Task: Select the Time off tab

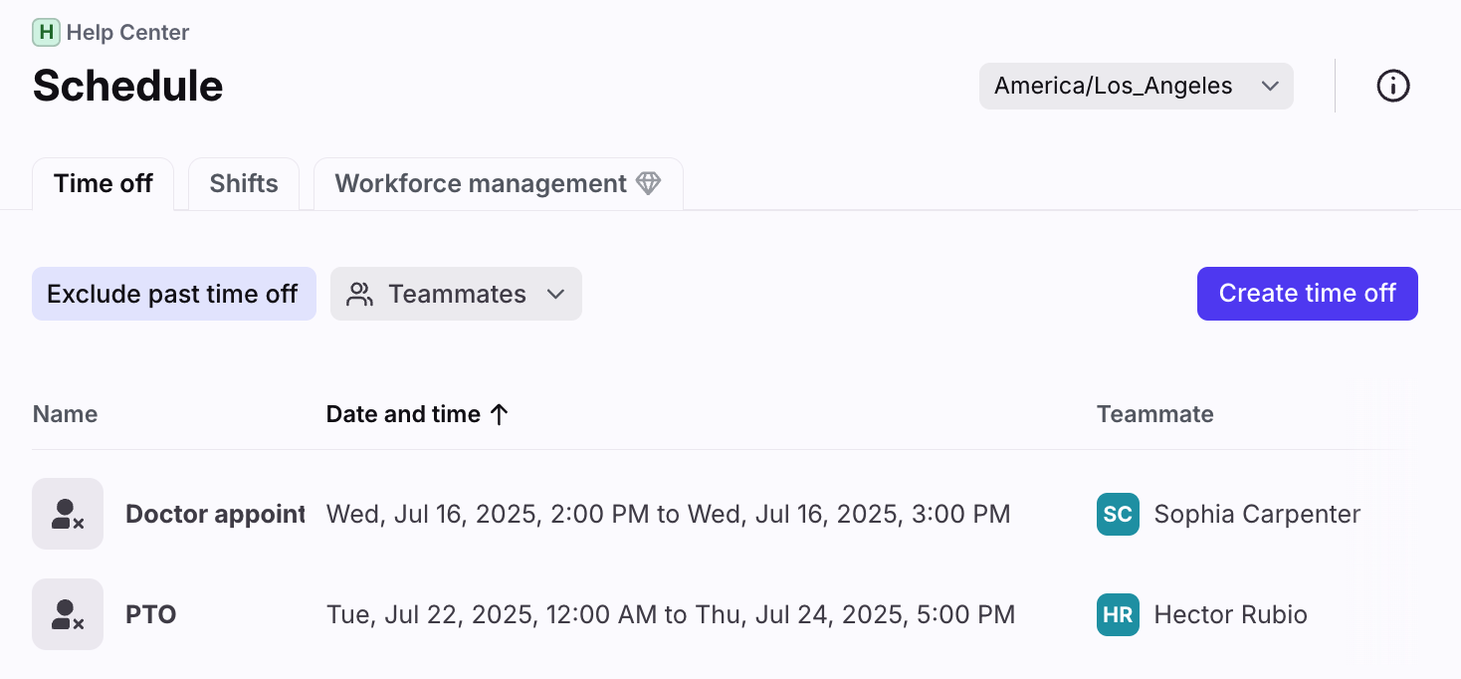Action: (x=104, y=183)
